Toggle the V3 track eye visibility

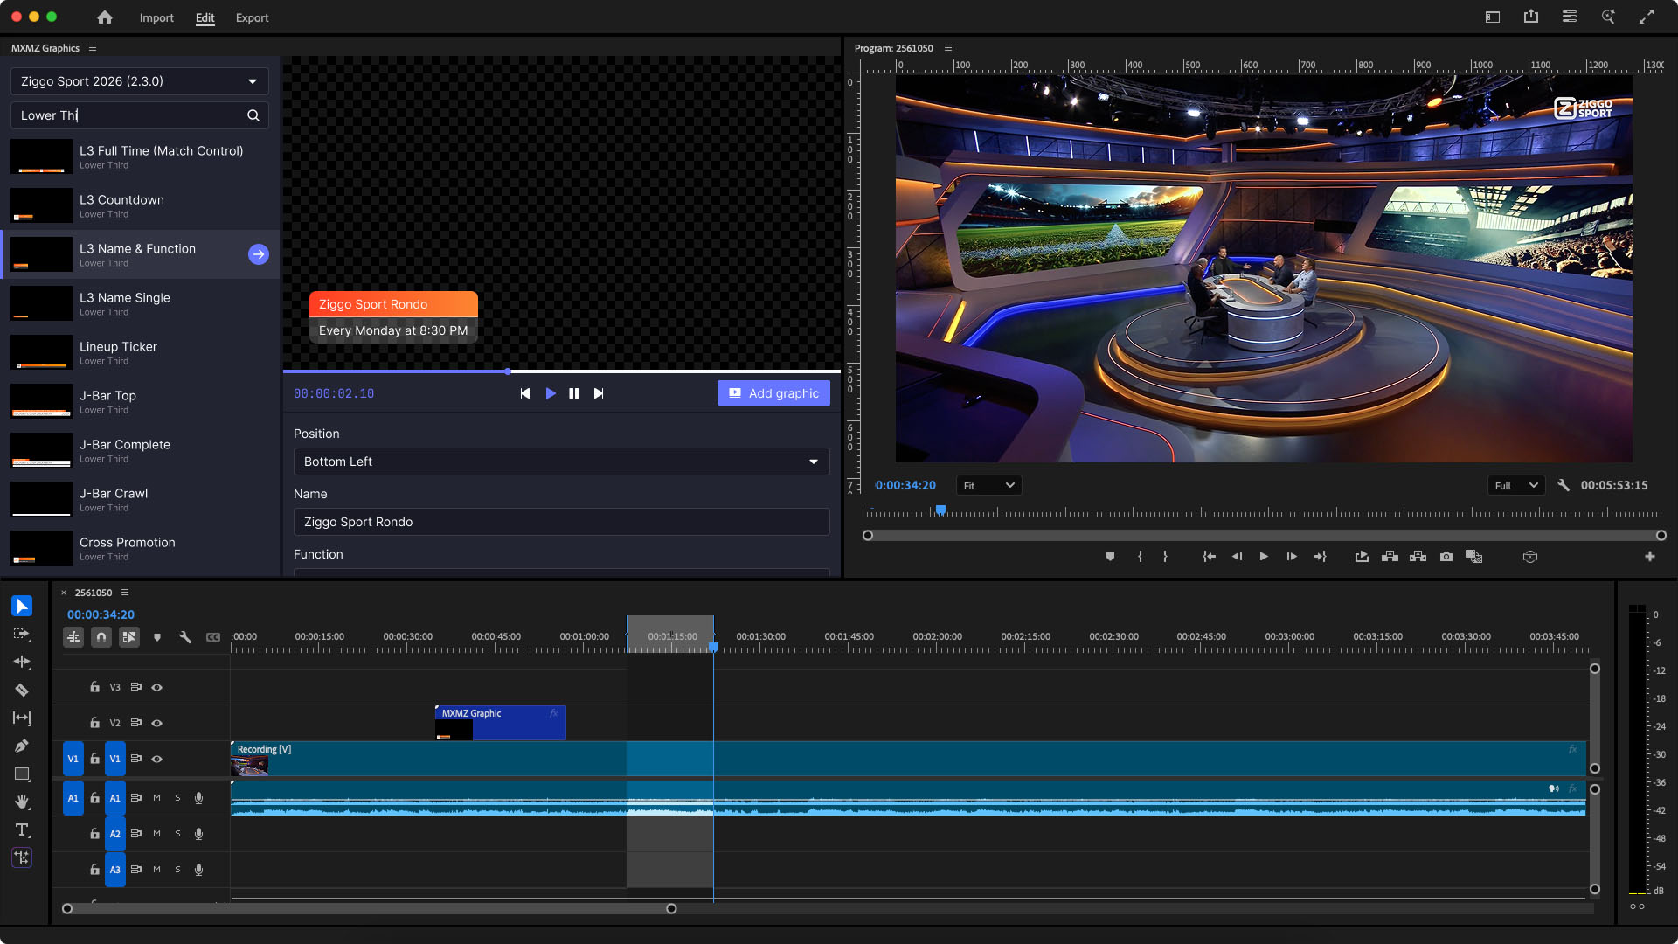click(x=157, y=687)
